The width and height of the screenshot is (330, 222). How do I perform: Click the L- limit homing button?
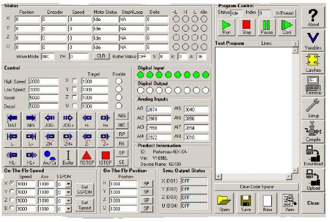coord(12,139)
